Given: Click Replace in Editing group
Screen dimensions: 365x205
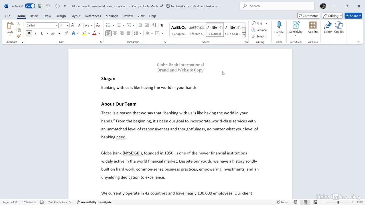Looking at the screenshot, I should point(259,30).
